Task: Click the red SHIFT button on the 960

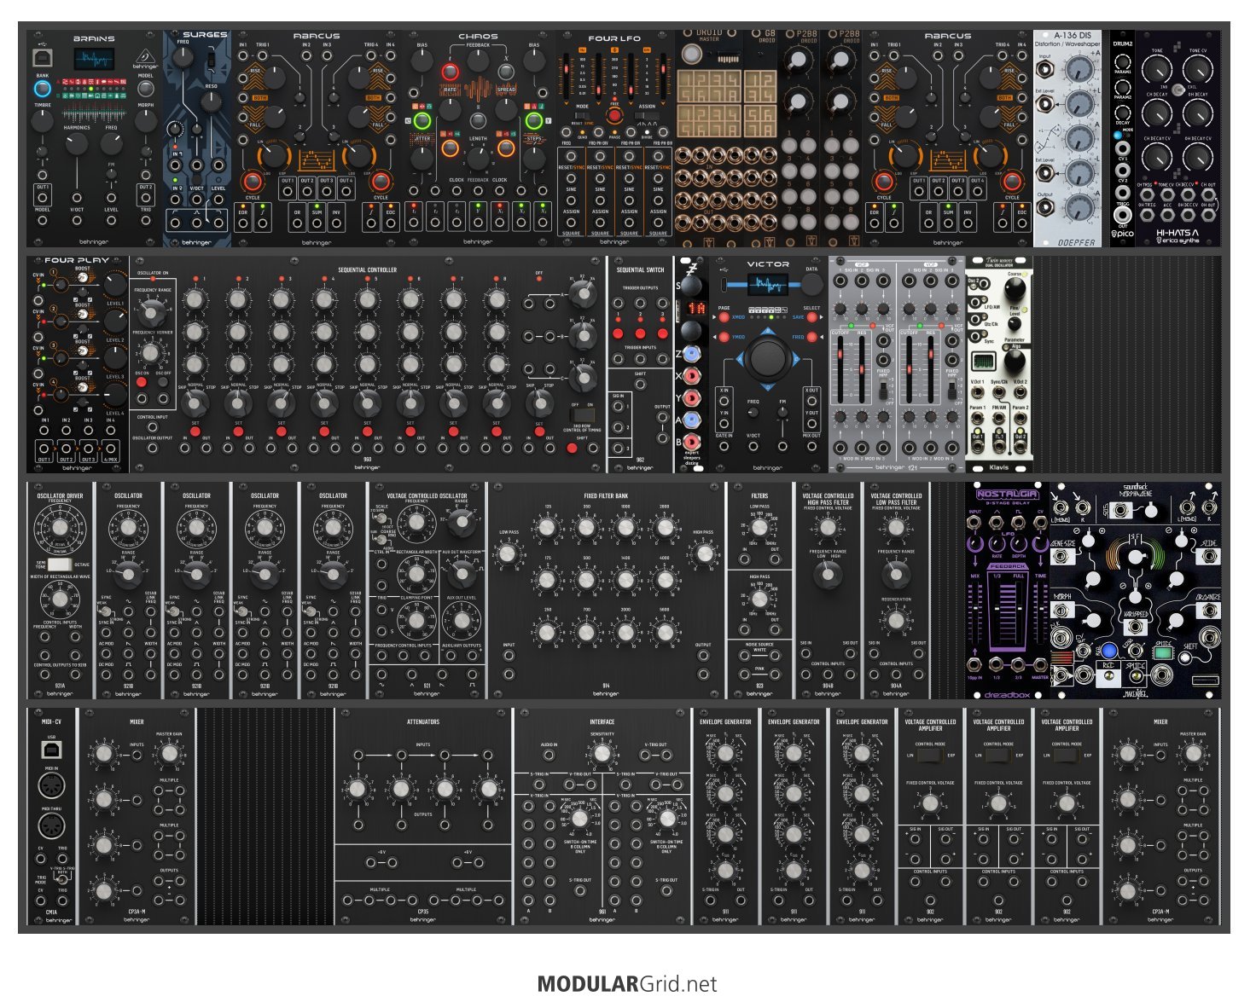Action: (x=572, y=448)
